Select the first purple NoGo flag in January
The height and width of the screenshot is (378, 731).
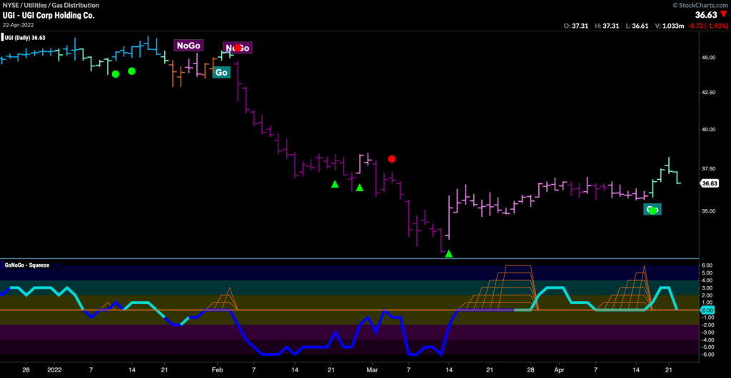coord(188,45)
